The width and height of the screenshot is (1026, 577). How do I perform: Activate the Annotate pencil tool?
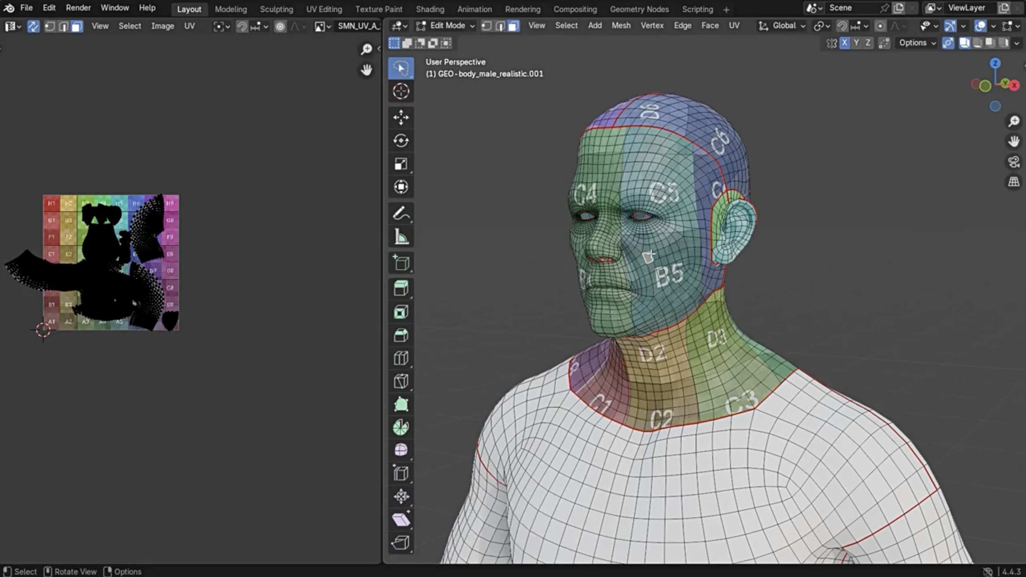point(400,213)
